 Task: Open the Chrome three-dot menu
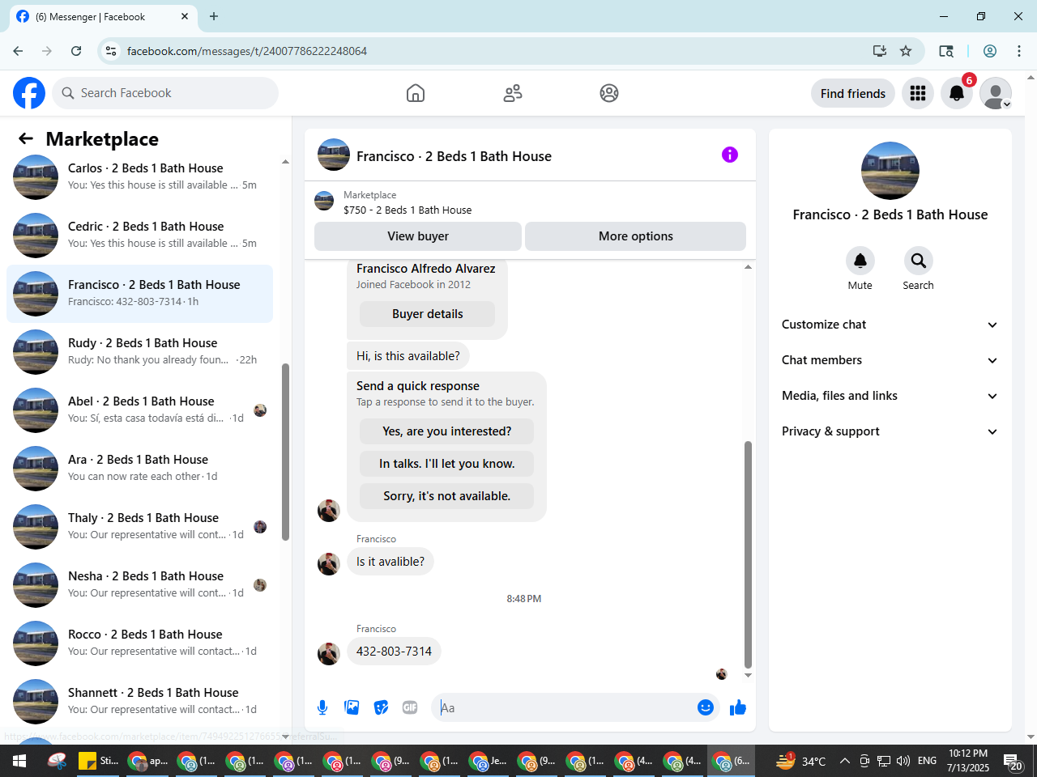(1019, 51)
